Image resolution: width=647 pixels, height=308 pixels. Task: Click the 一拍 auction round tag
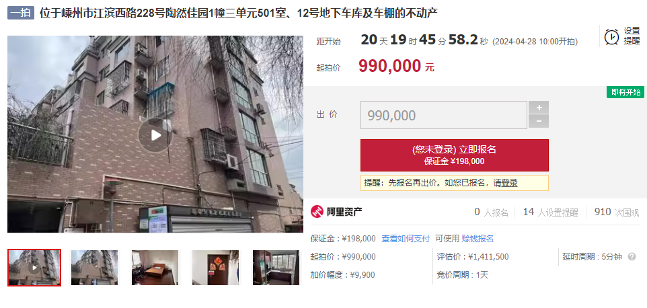click(x=21, y=13)
